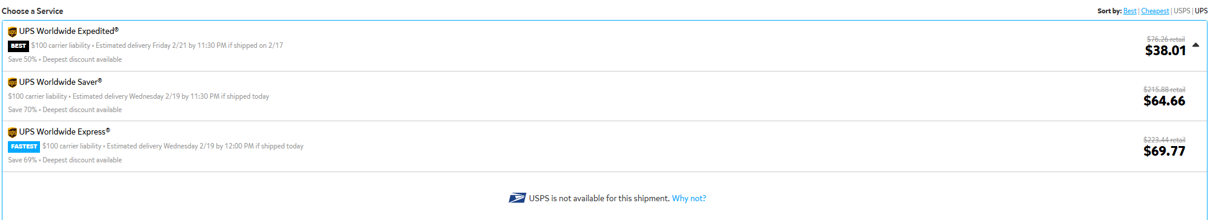This screenshot has height=220, width=1216.
Task: Click the black BEST badge
Action: [x=18, y=46]
